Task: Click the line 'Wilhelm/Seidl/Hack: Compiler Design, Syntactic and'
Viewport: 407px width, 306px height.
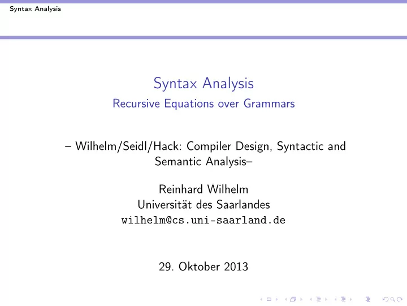Action: pyautogui.click(x=210, y=146)
